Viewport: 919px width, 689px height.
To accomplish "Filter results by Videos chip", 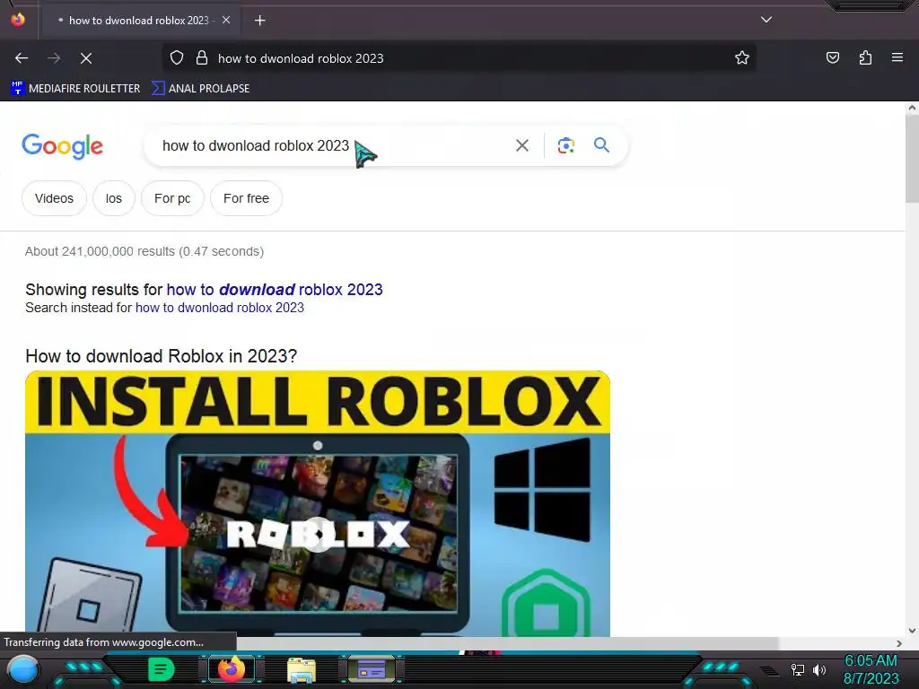I will pos(54,198).
